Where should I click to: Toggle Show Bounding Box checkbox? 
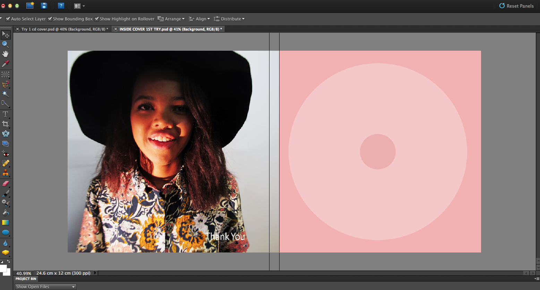pos(50,19)
